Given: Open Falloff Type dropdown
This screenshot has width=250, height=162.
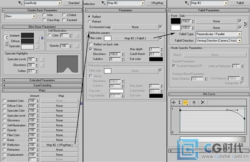Looking at the screenshot, I should click(x=240, y=34).
